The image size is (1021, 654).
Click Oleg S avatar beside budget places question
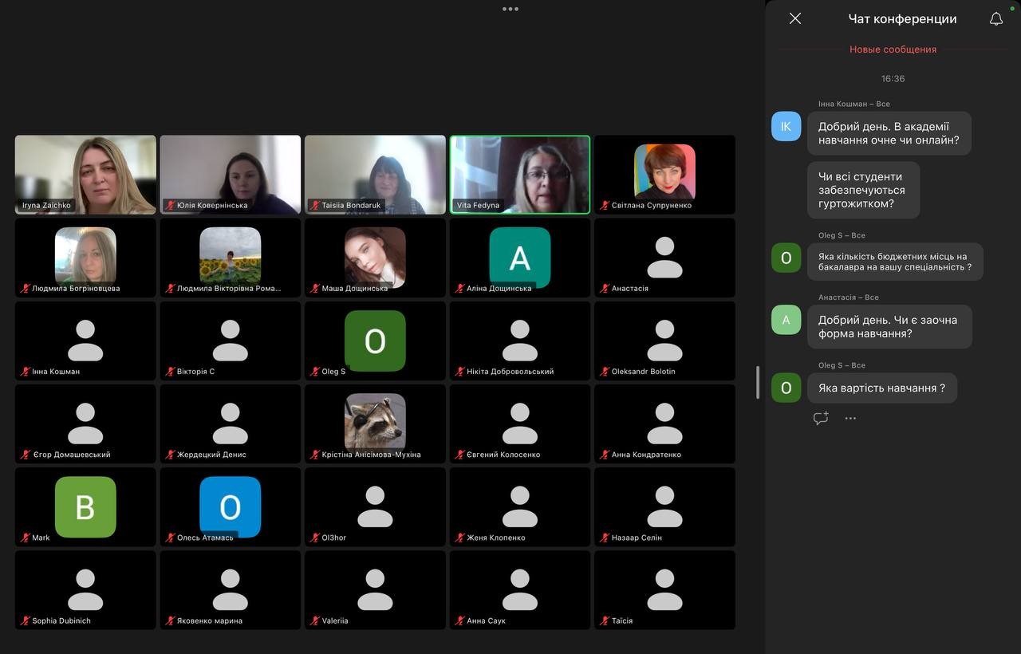(786, 258)
